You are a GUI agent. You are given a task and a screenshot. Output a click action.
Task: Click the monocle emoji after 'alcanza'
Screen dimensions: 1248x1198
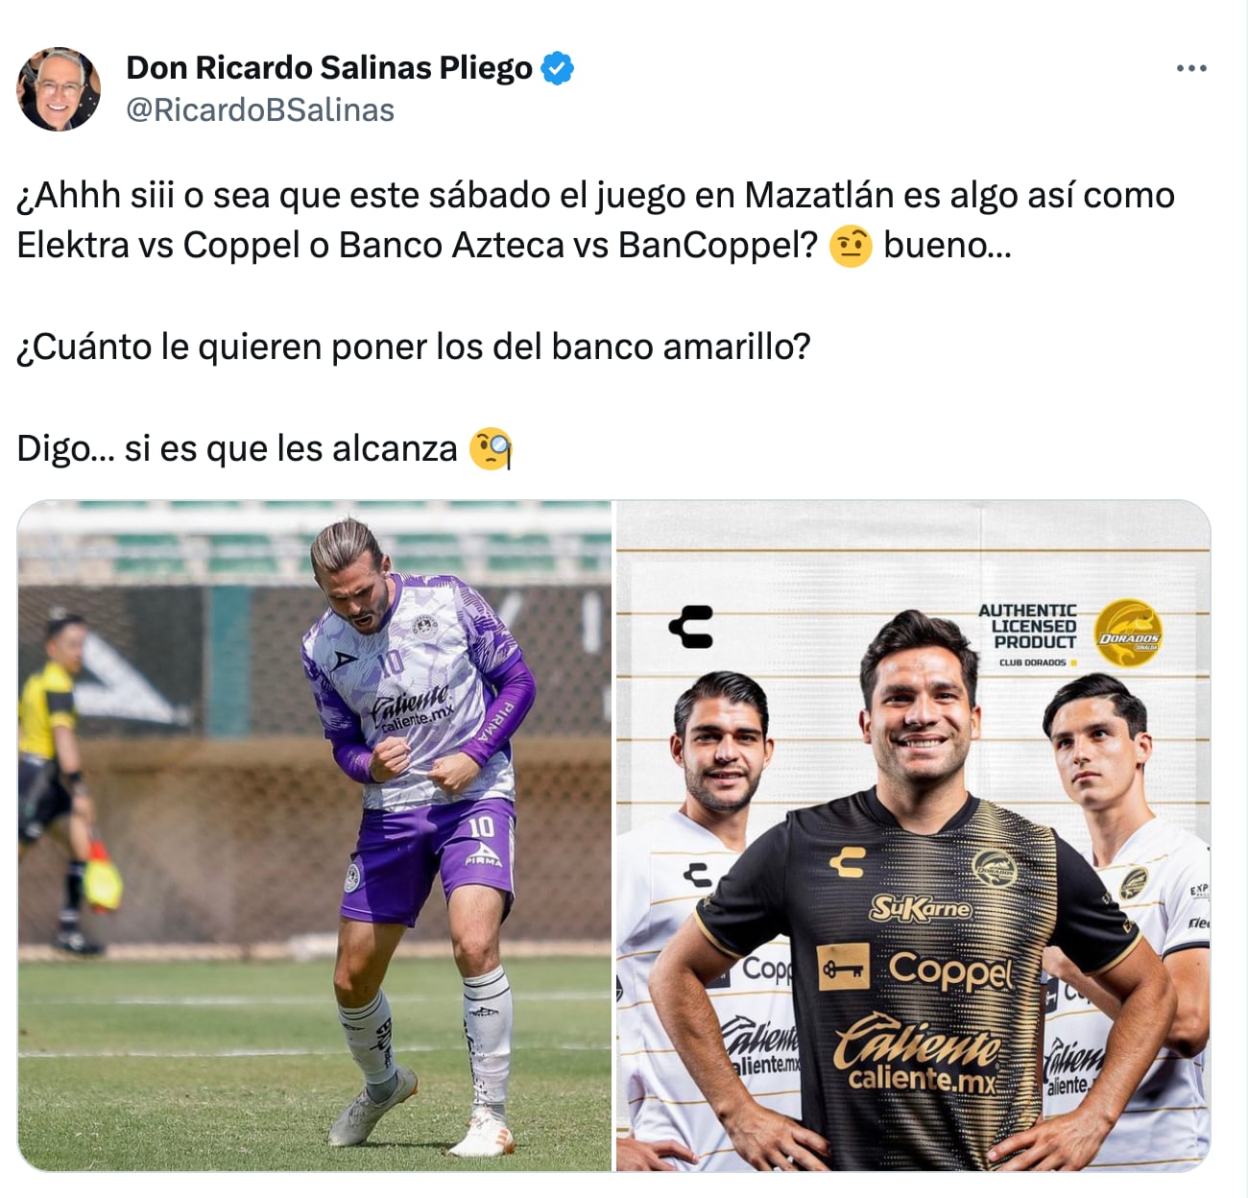pyautogui.click(x=491, y=448)
